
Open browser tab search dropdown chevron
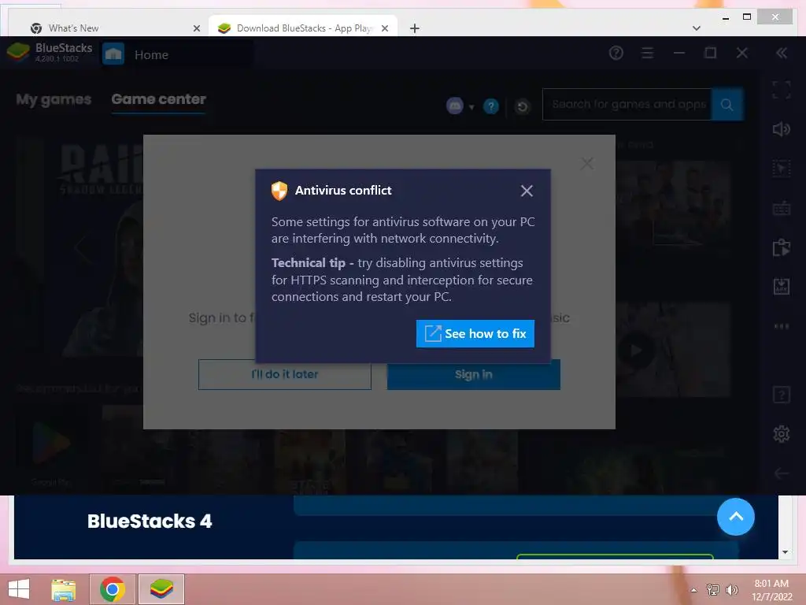click(697, 28)
